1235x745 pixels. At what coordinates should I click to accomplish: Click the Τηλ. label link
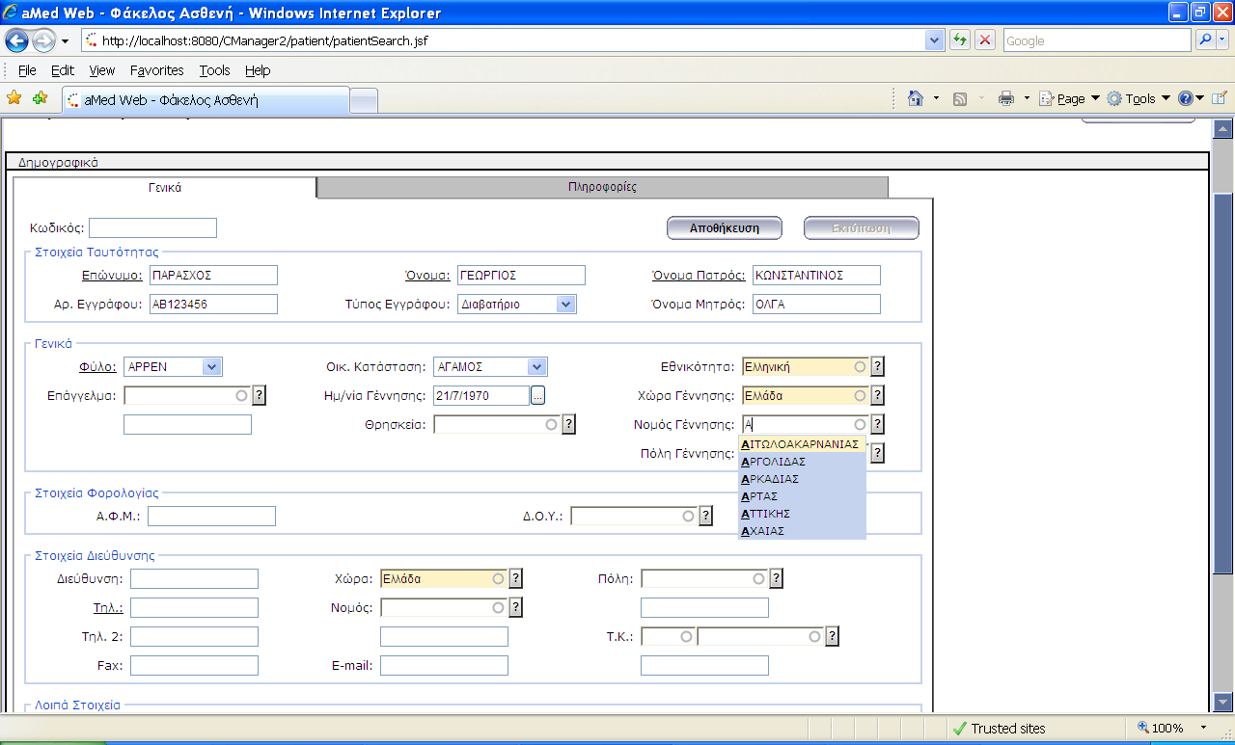coord(107,607)
